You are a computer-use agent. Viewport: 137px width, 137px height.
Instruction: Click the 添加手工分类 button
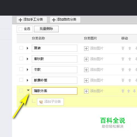pos(32,20)
